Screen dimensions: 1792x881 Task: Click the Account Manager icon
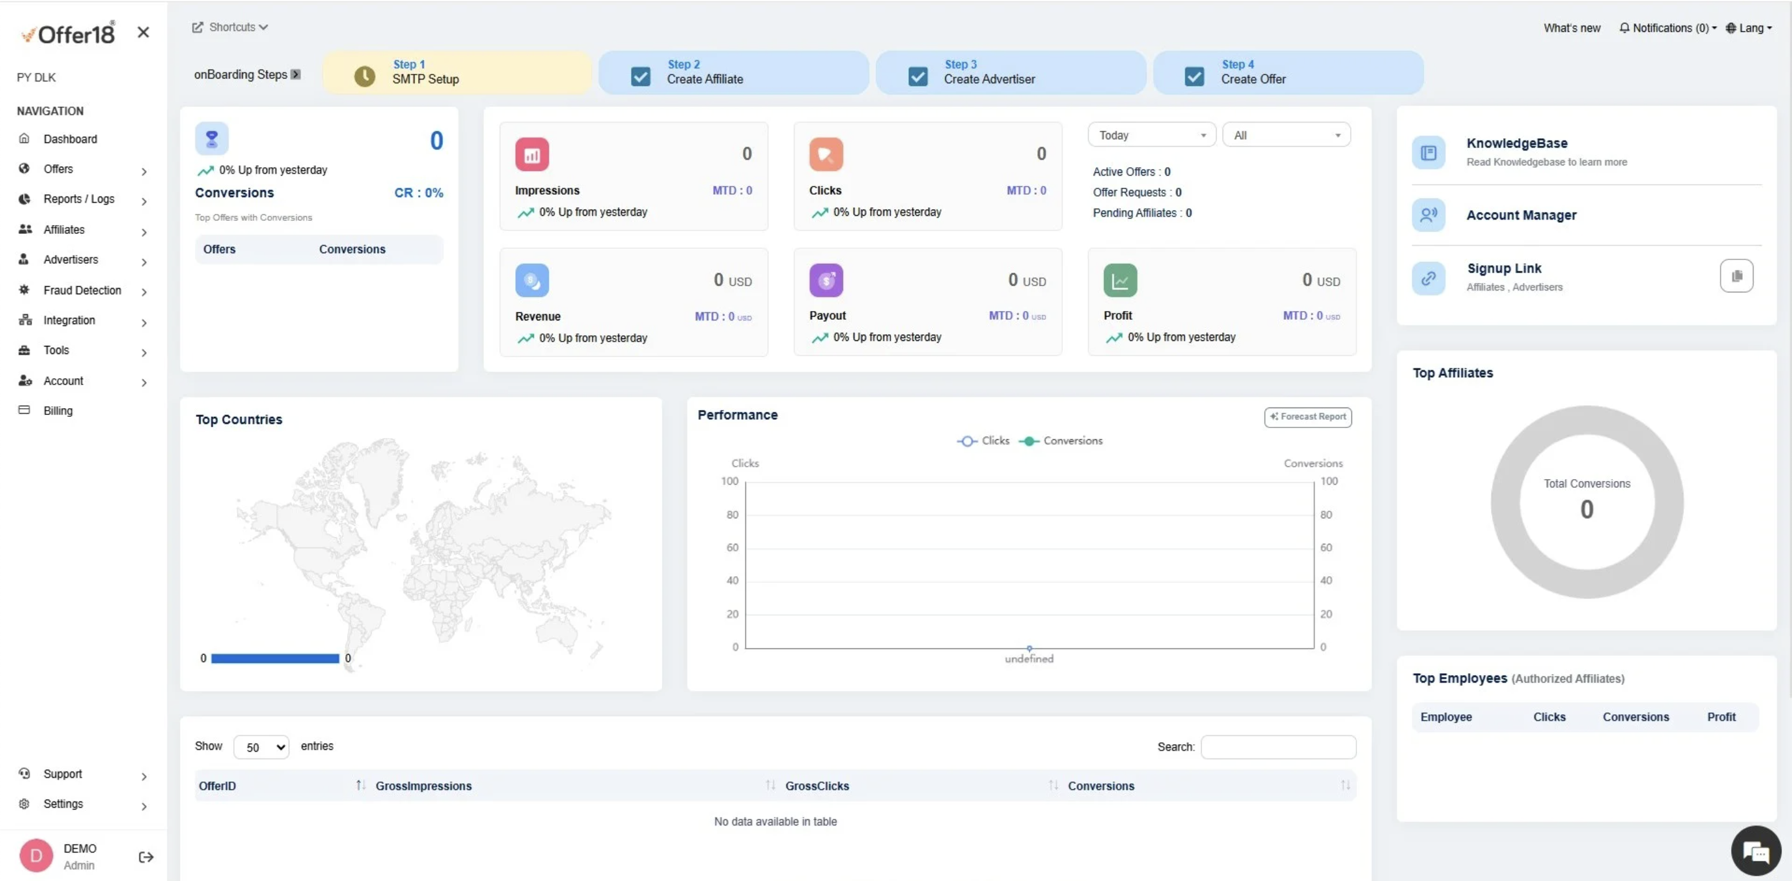[1428, 215]
